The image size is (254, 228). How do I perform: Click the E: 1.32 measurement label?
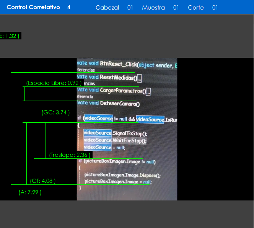[10, 36]
